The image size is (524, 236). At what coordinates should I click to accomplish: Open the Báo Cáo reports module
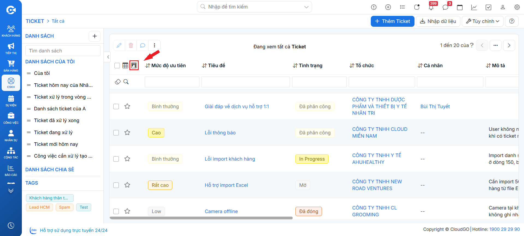click(11, 170)
